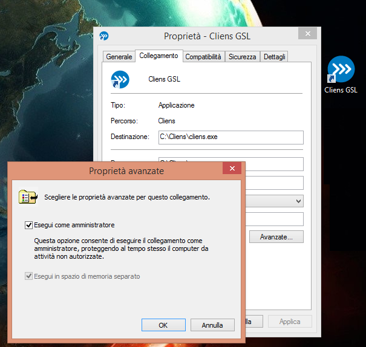Close the Proprietà - Cliens GSL window
Image resolution: width=366 pixels, height=347 pixels.
pyautogui.click(x=308, y=35)
